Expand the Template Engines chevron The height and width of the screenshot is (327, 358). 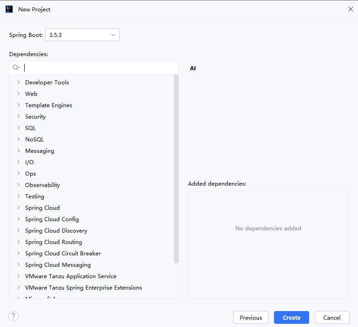pos(18,105)
